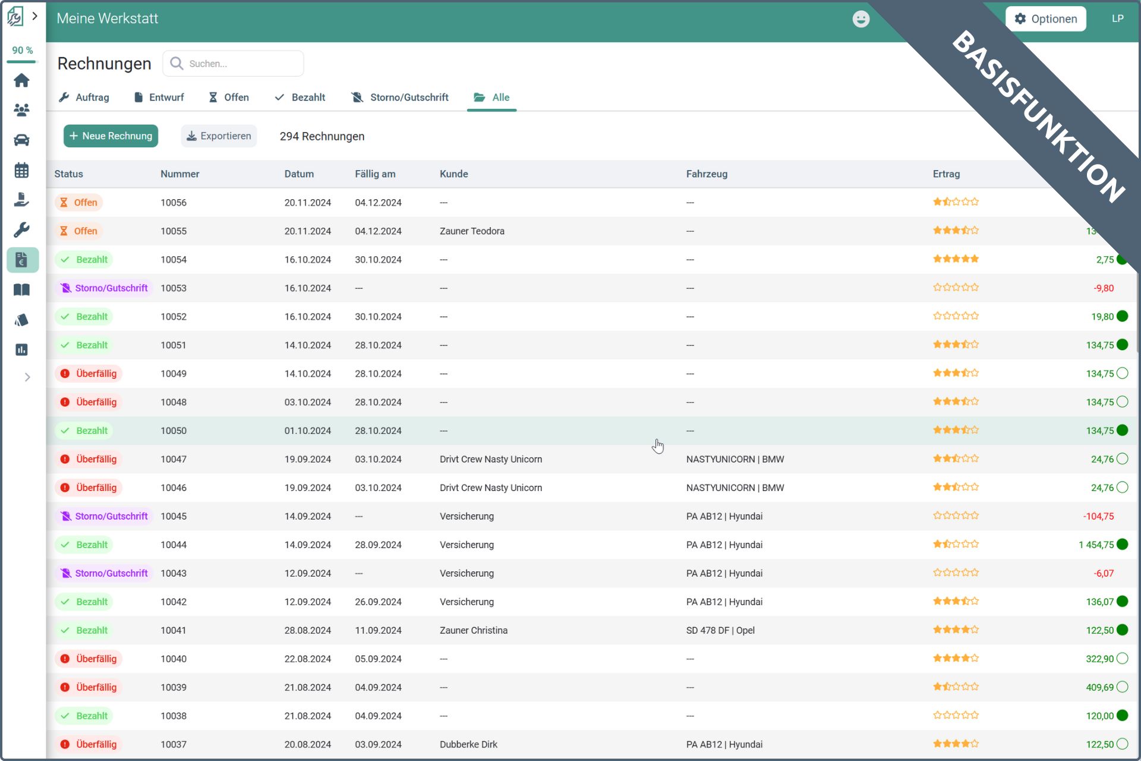The height and width of the screenshot is (761, 1141).
Task: Click the Neue Rechnung button
Action: coord(111,136)
